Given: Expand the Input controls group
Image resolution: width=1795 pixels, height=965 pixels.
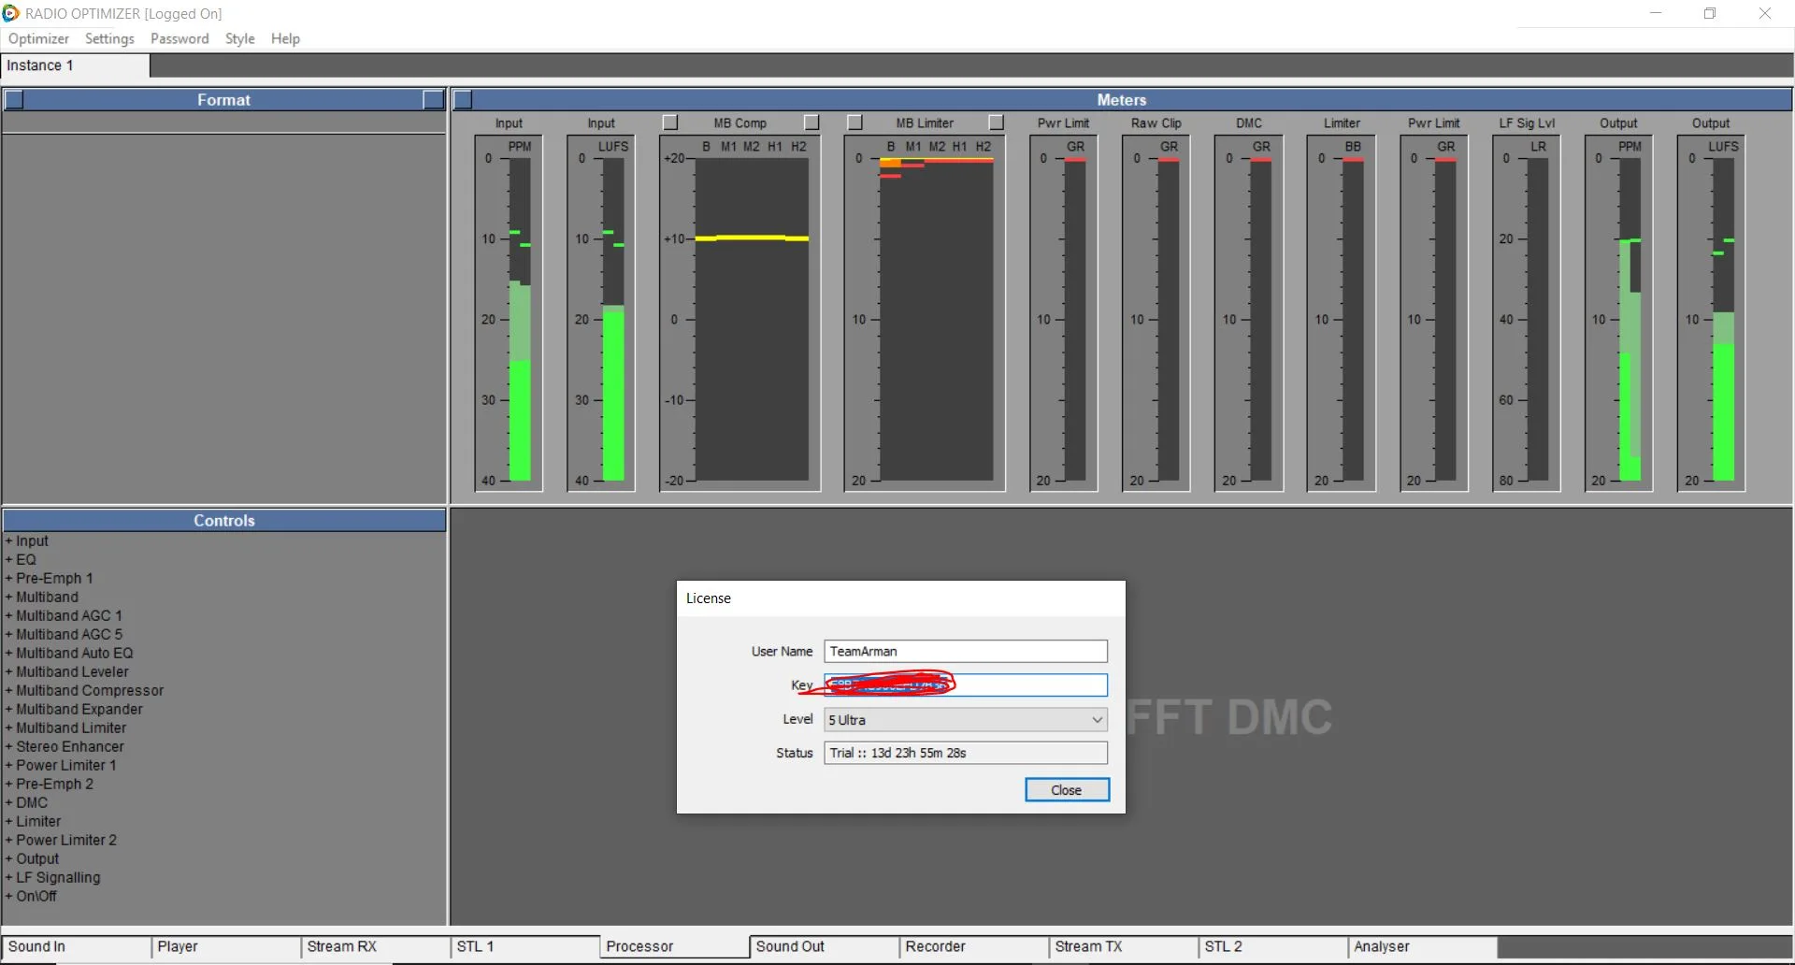Looking at the screenshot, I should click(x=26, y=541).
